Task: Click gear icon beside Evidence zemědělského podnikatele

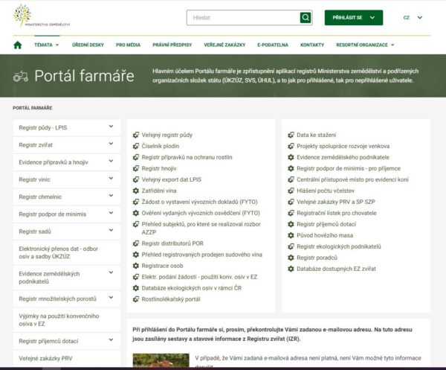Action: click(291, 157)
